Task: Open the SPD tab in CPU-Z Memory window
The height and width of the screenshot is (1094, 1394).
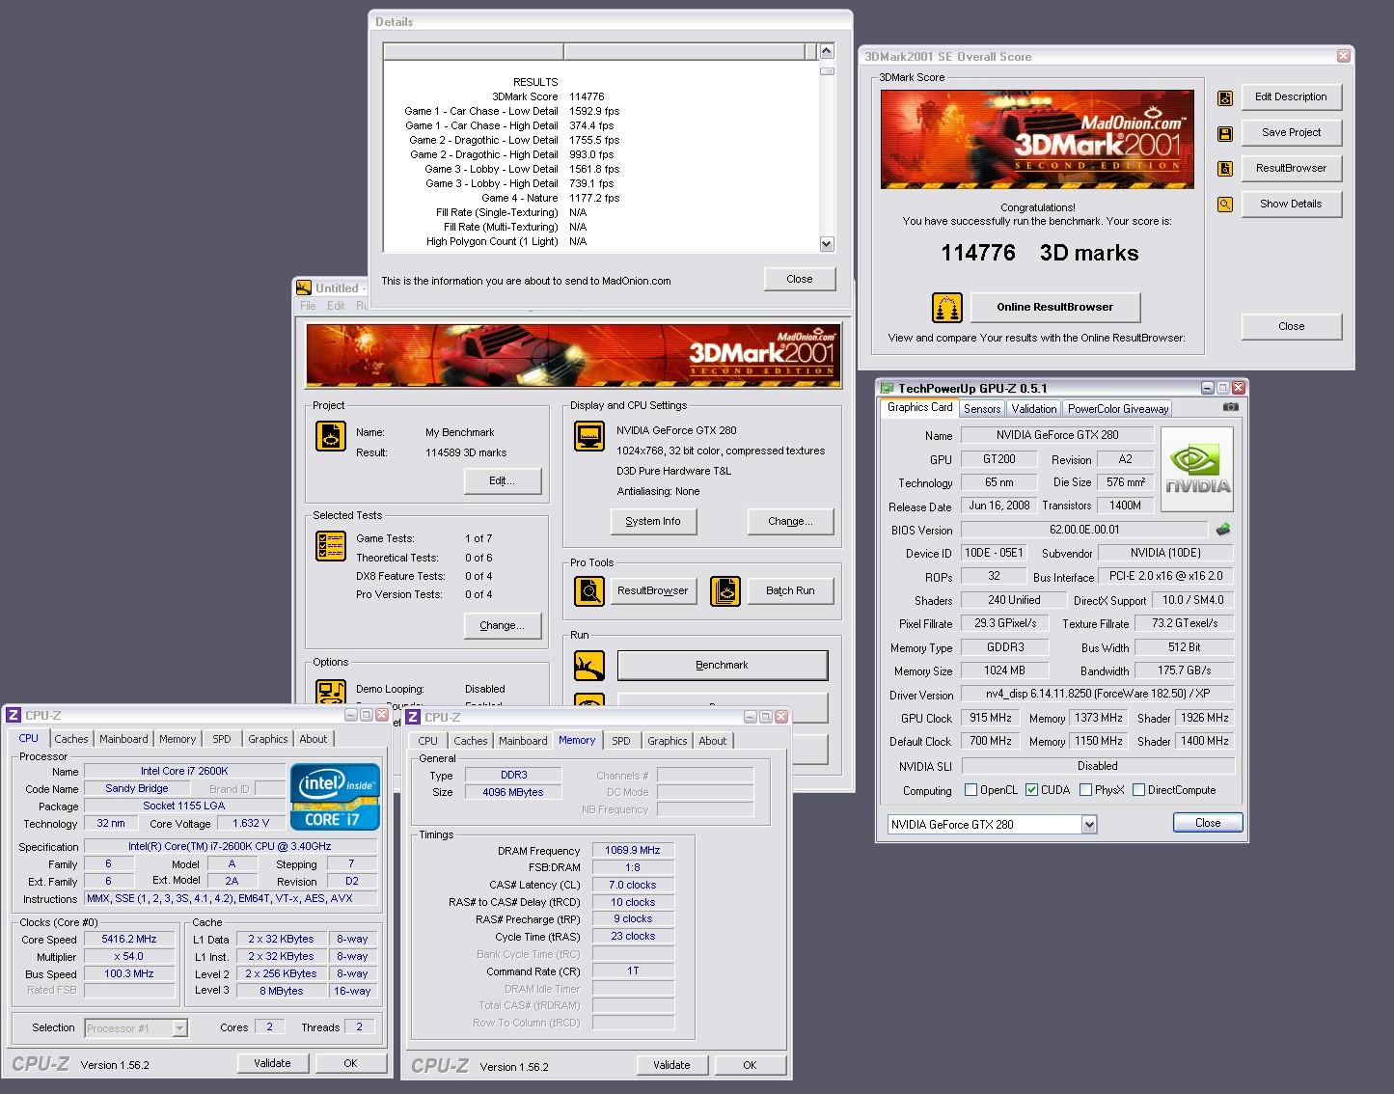Action: 621,741
